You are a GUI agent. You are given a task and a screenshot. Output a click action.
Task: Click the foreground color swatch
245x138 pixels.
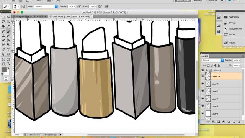(x=4, y=70)
